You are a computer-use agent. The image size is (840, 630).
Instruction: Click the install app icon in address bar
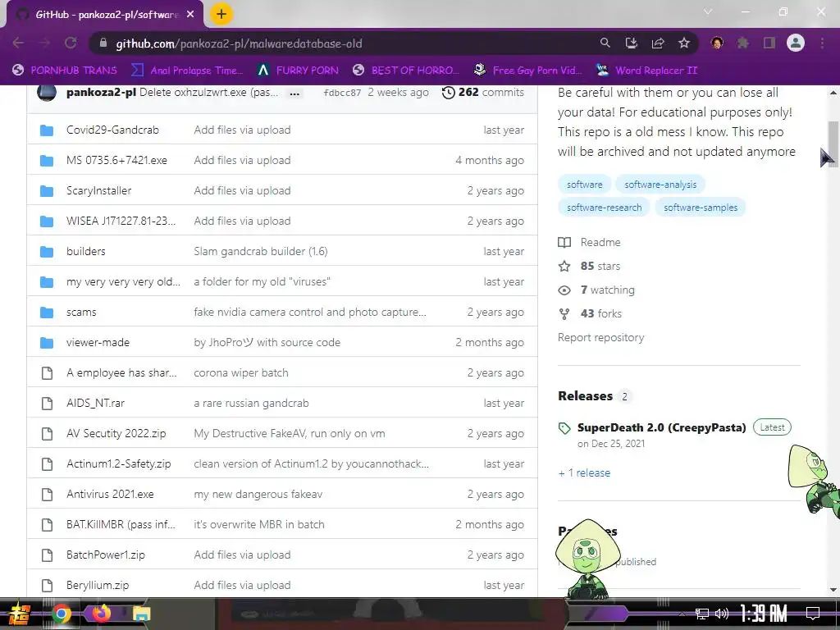(x=631, y=43)
